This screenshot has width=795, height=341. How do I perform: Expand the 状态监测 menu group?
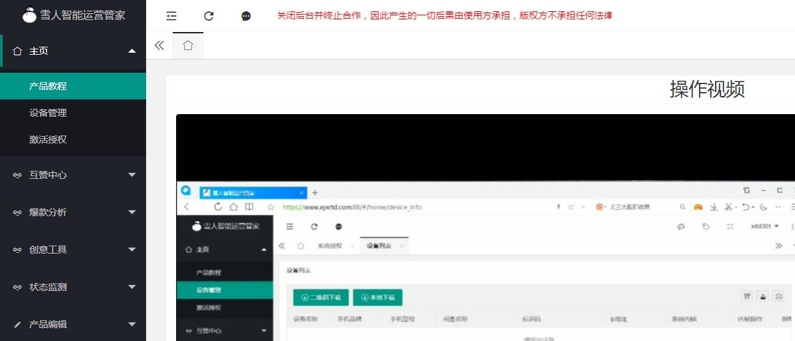point(73,287)
